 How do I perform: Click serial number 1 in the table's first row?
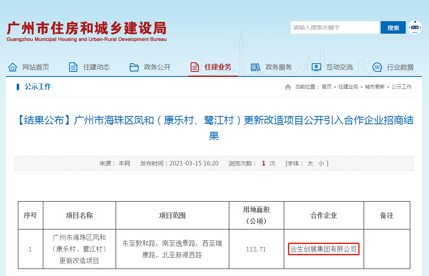pos(30,249)
